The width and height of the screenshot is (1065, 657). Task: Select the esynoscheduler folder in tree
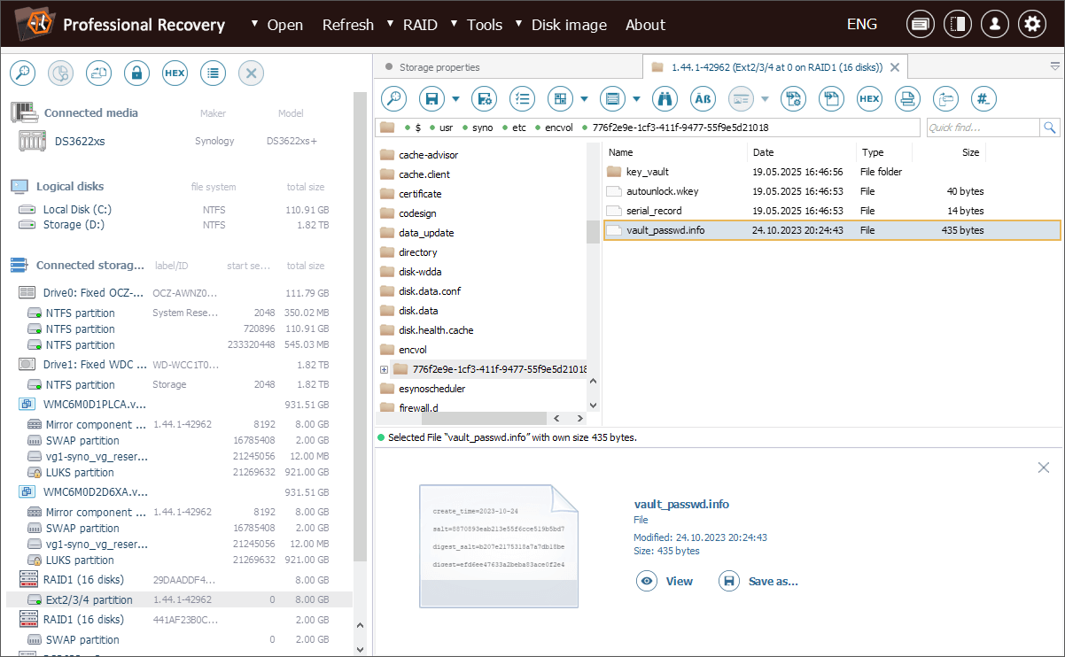(431, 389)
